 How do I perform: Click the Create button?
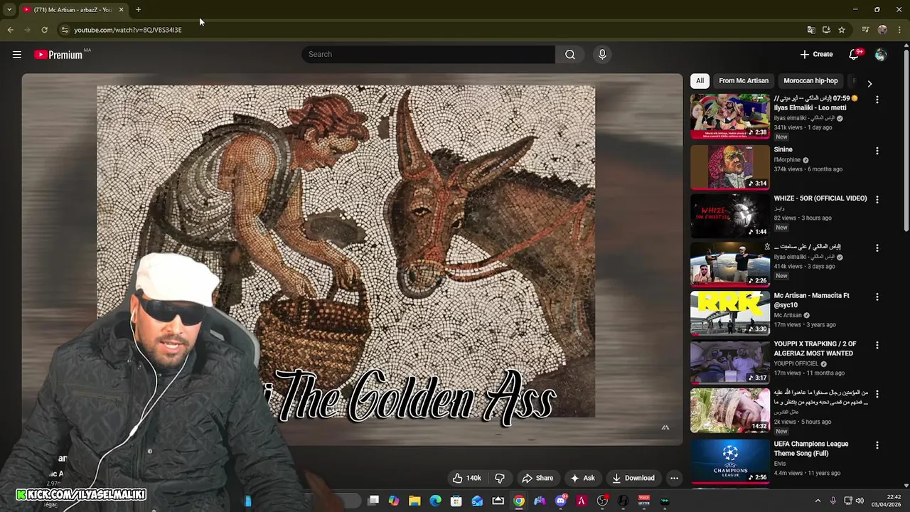coord(816,55)
